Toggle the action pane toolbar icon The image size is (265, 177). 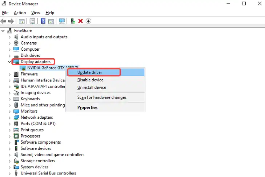tap(51, 21)
